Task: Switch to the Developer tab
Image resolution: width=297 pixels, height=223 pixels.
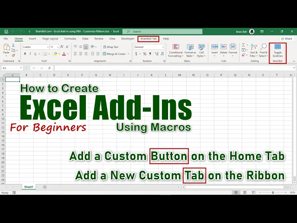Action: (128, 39)
